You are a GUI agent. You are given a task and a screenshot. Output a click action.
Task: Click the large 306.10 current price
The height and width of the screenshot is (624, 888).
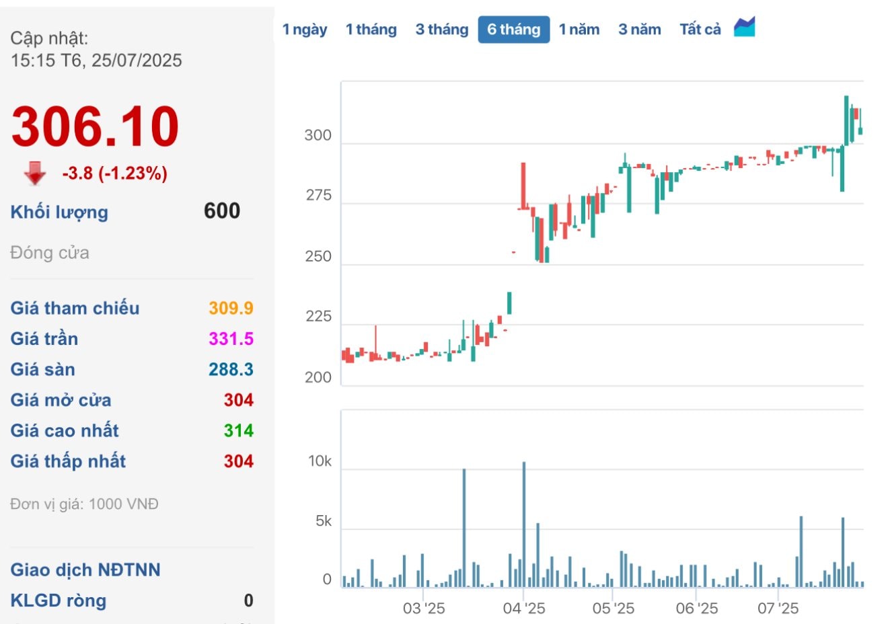pos(95,126)
